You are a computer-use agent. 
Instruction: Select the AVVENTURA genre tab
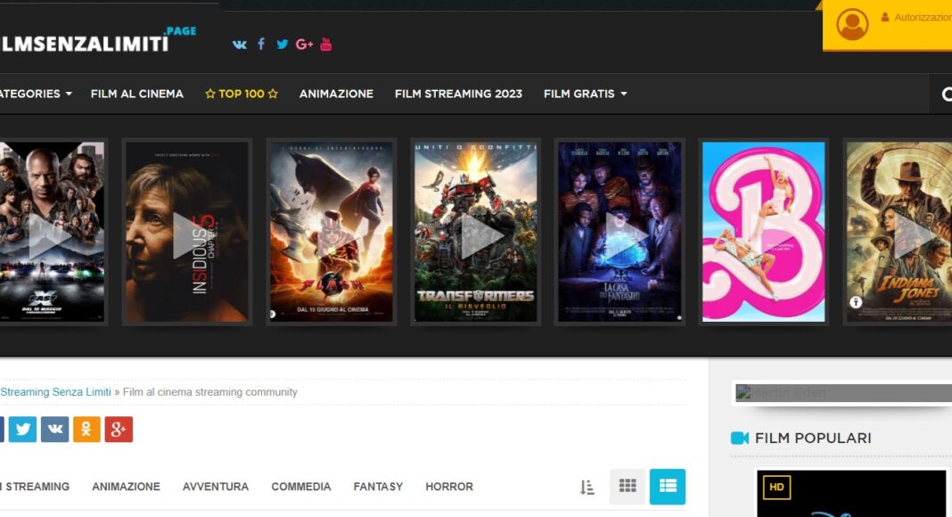tap(216, 487)
